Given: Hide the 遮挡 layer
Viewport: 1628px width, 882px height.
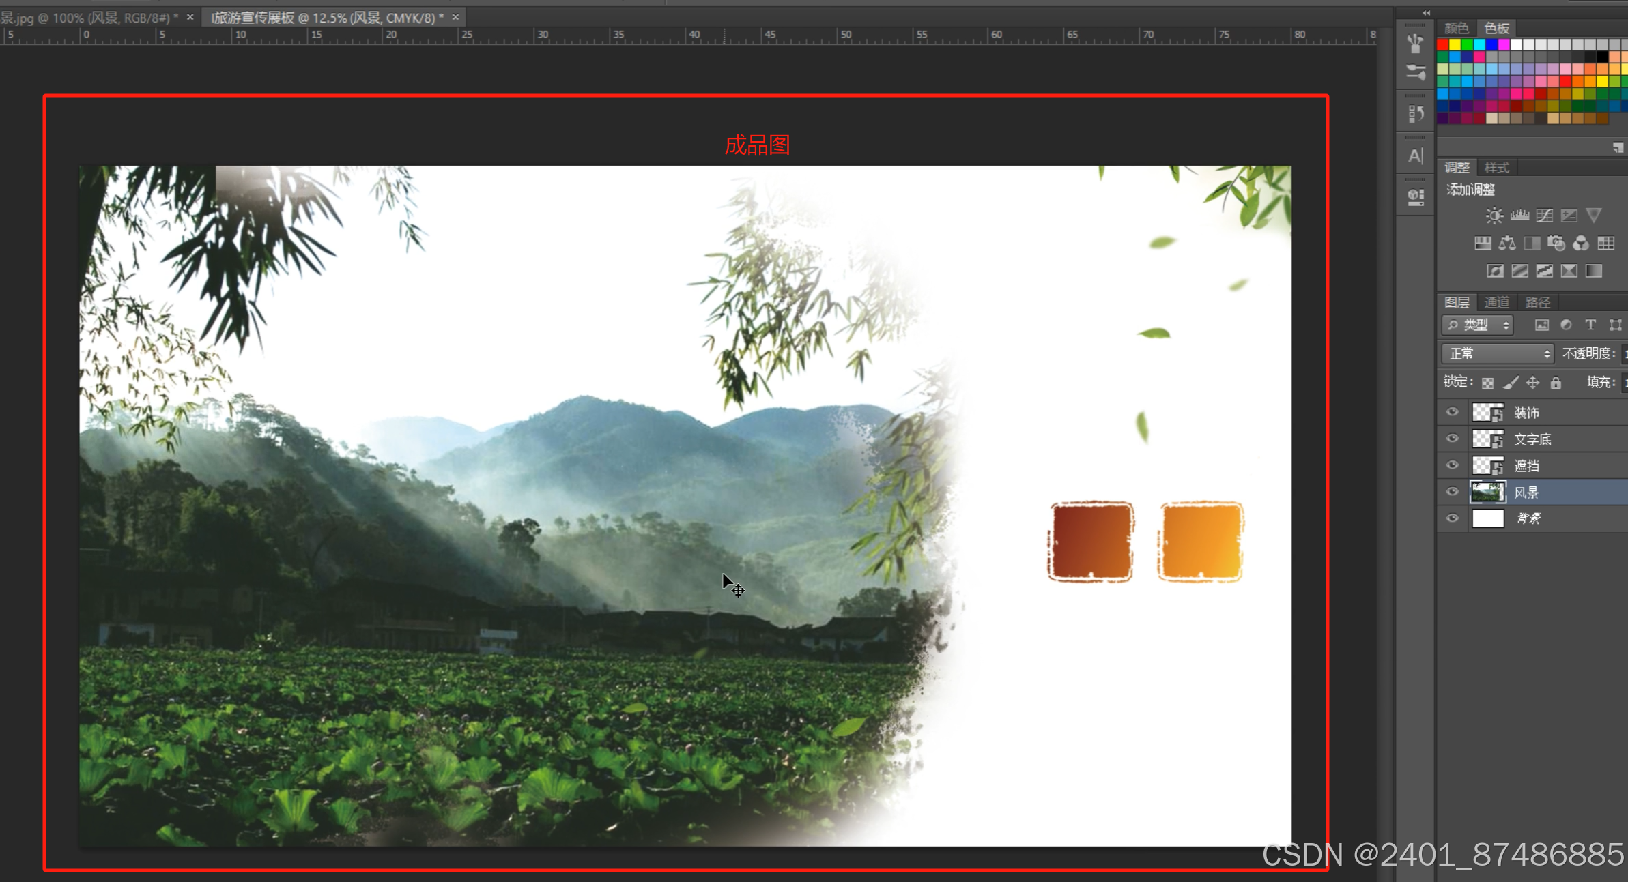Looking at the screenshot, I should [x=1453, y=465].
